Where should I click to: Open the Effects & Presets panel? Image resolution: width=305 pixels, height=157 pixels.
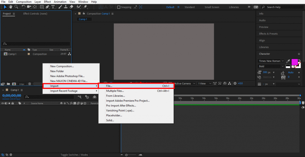[x=268, y=34]
